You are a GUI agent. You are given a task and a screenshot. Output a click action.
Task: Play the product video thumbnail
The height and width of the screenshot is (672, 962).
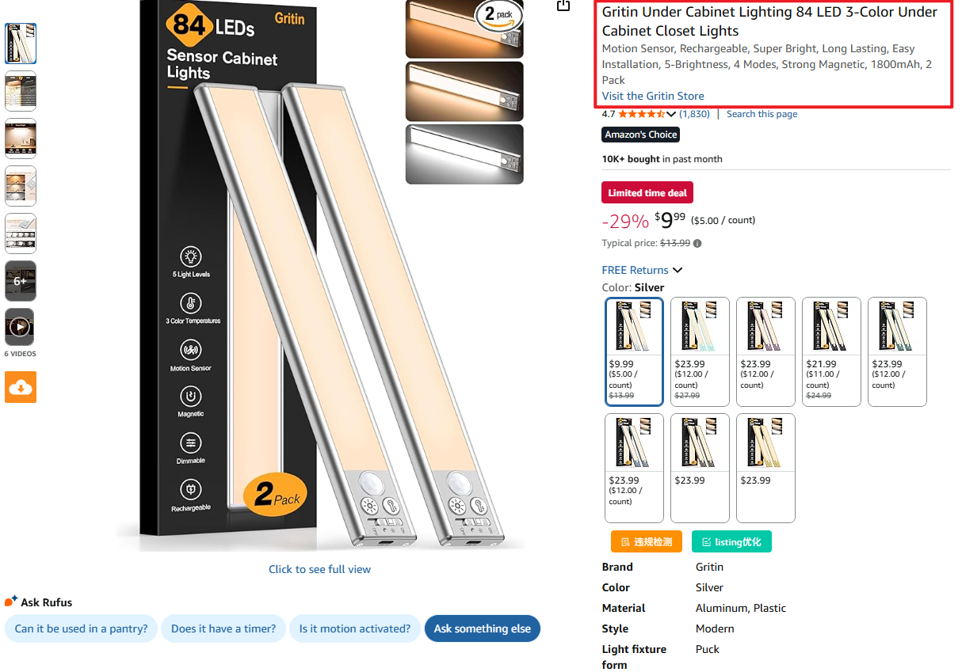(x=21, y=327)
